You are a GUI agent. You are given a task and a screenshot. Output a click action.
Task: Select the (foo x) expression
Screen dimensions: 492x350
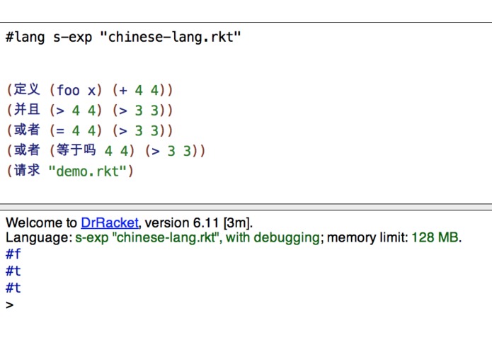(75, 91)
